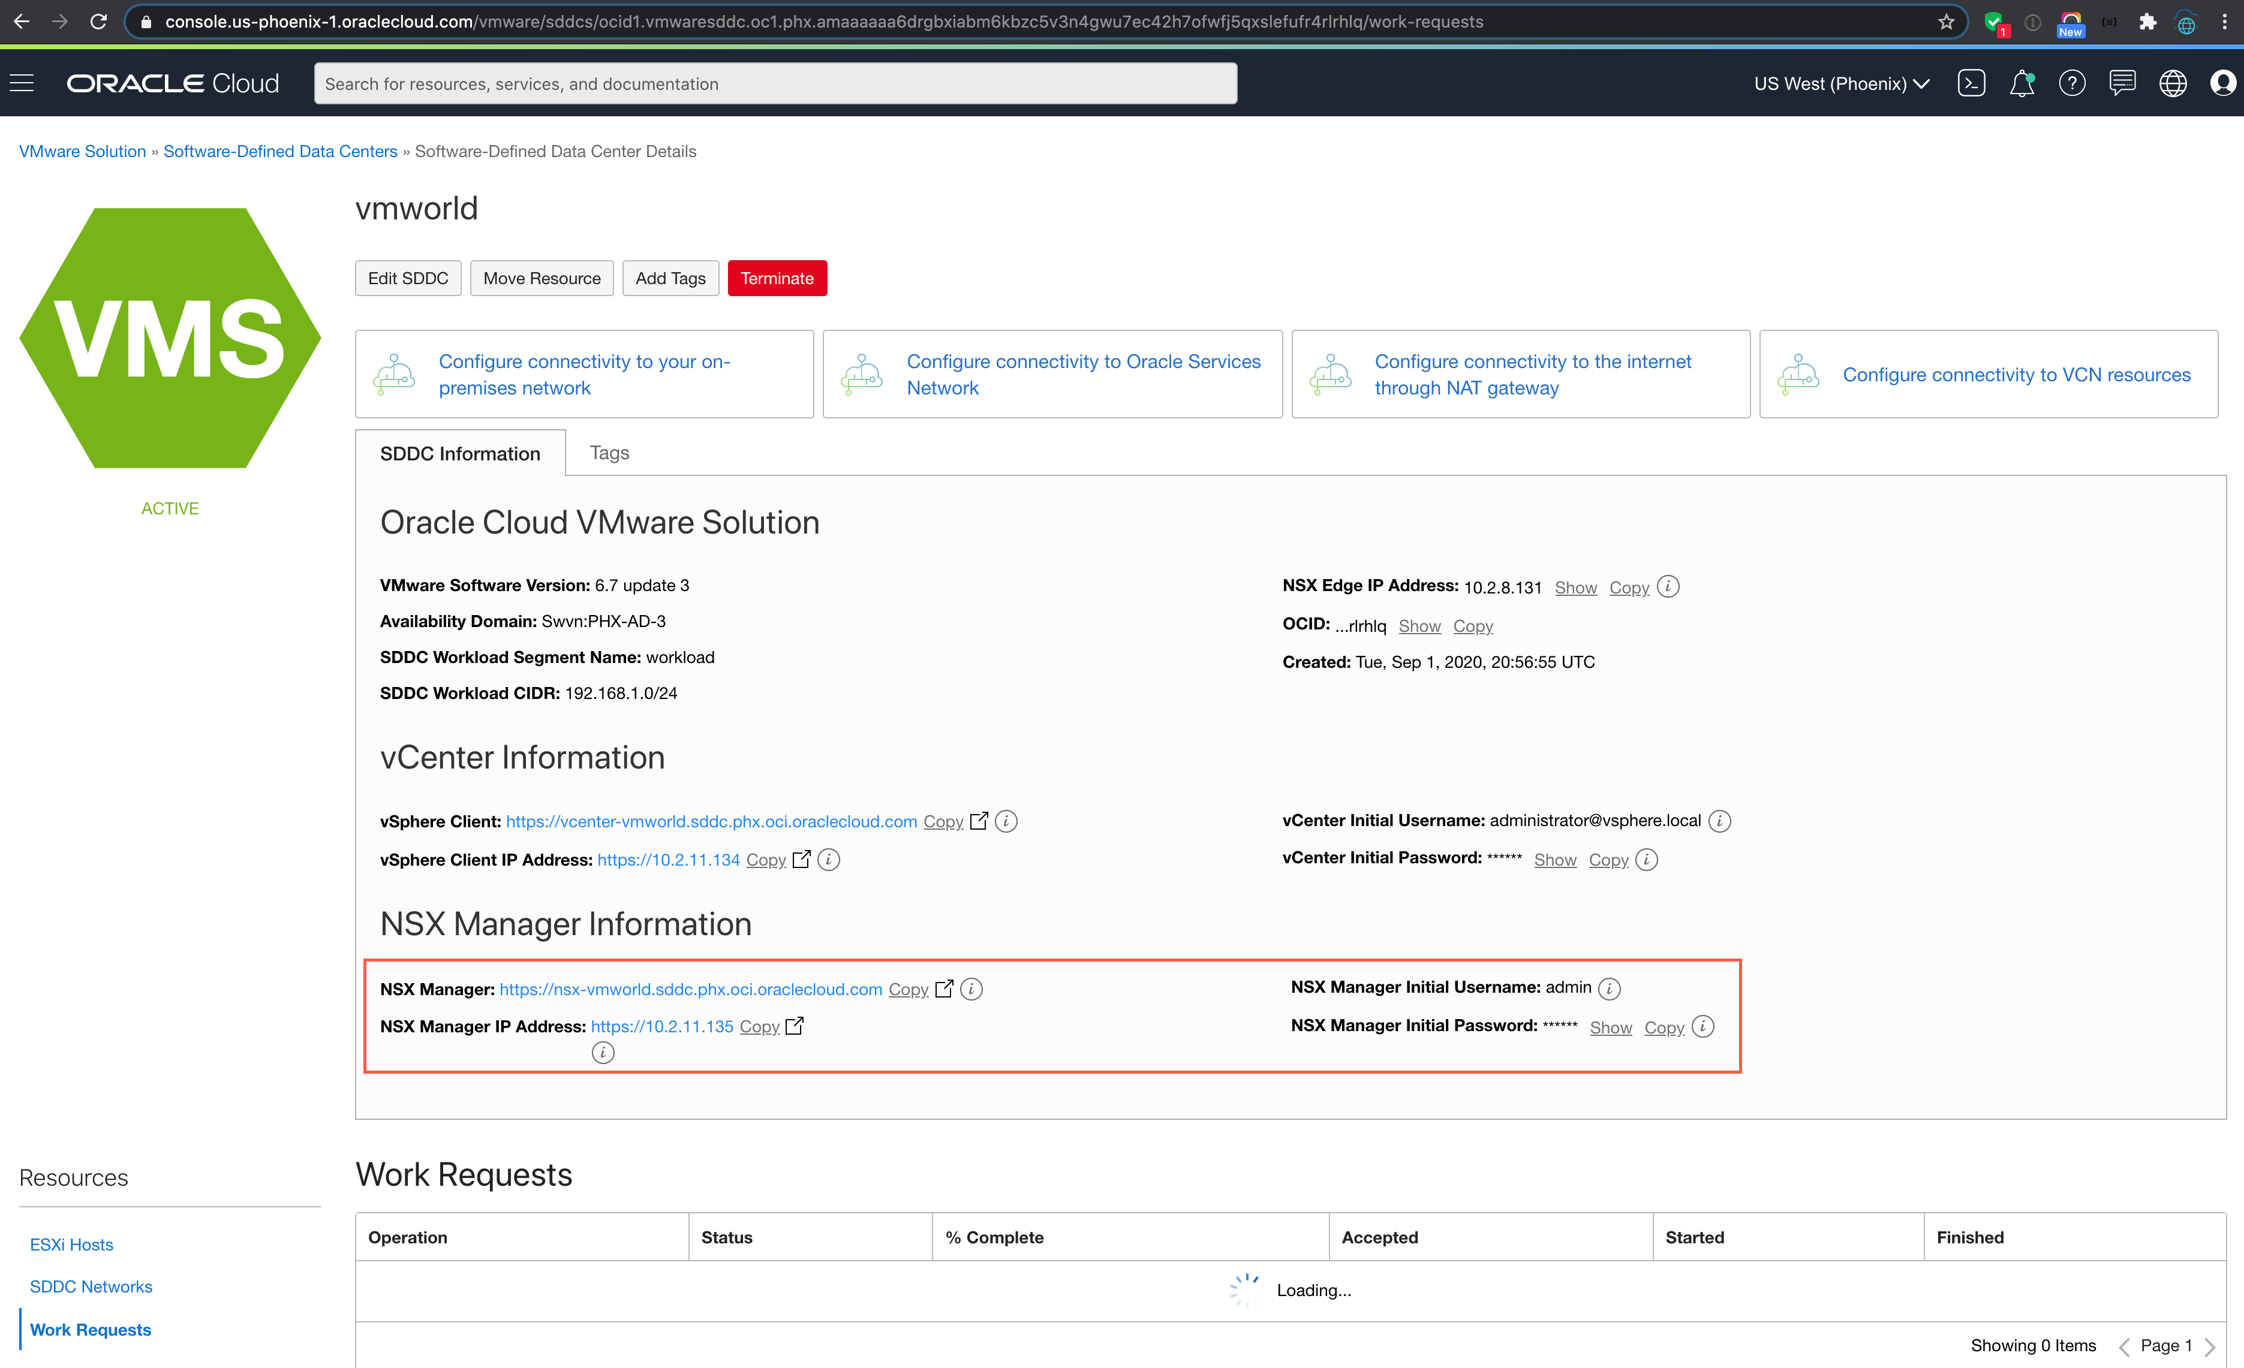Open the user profile avatar
The width and height of the screenshot is (2244, 1368).
[2224, 83]
